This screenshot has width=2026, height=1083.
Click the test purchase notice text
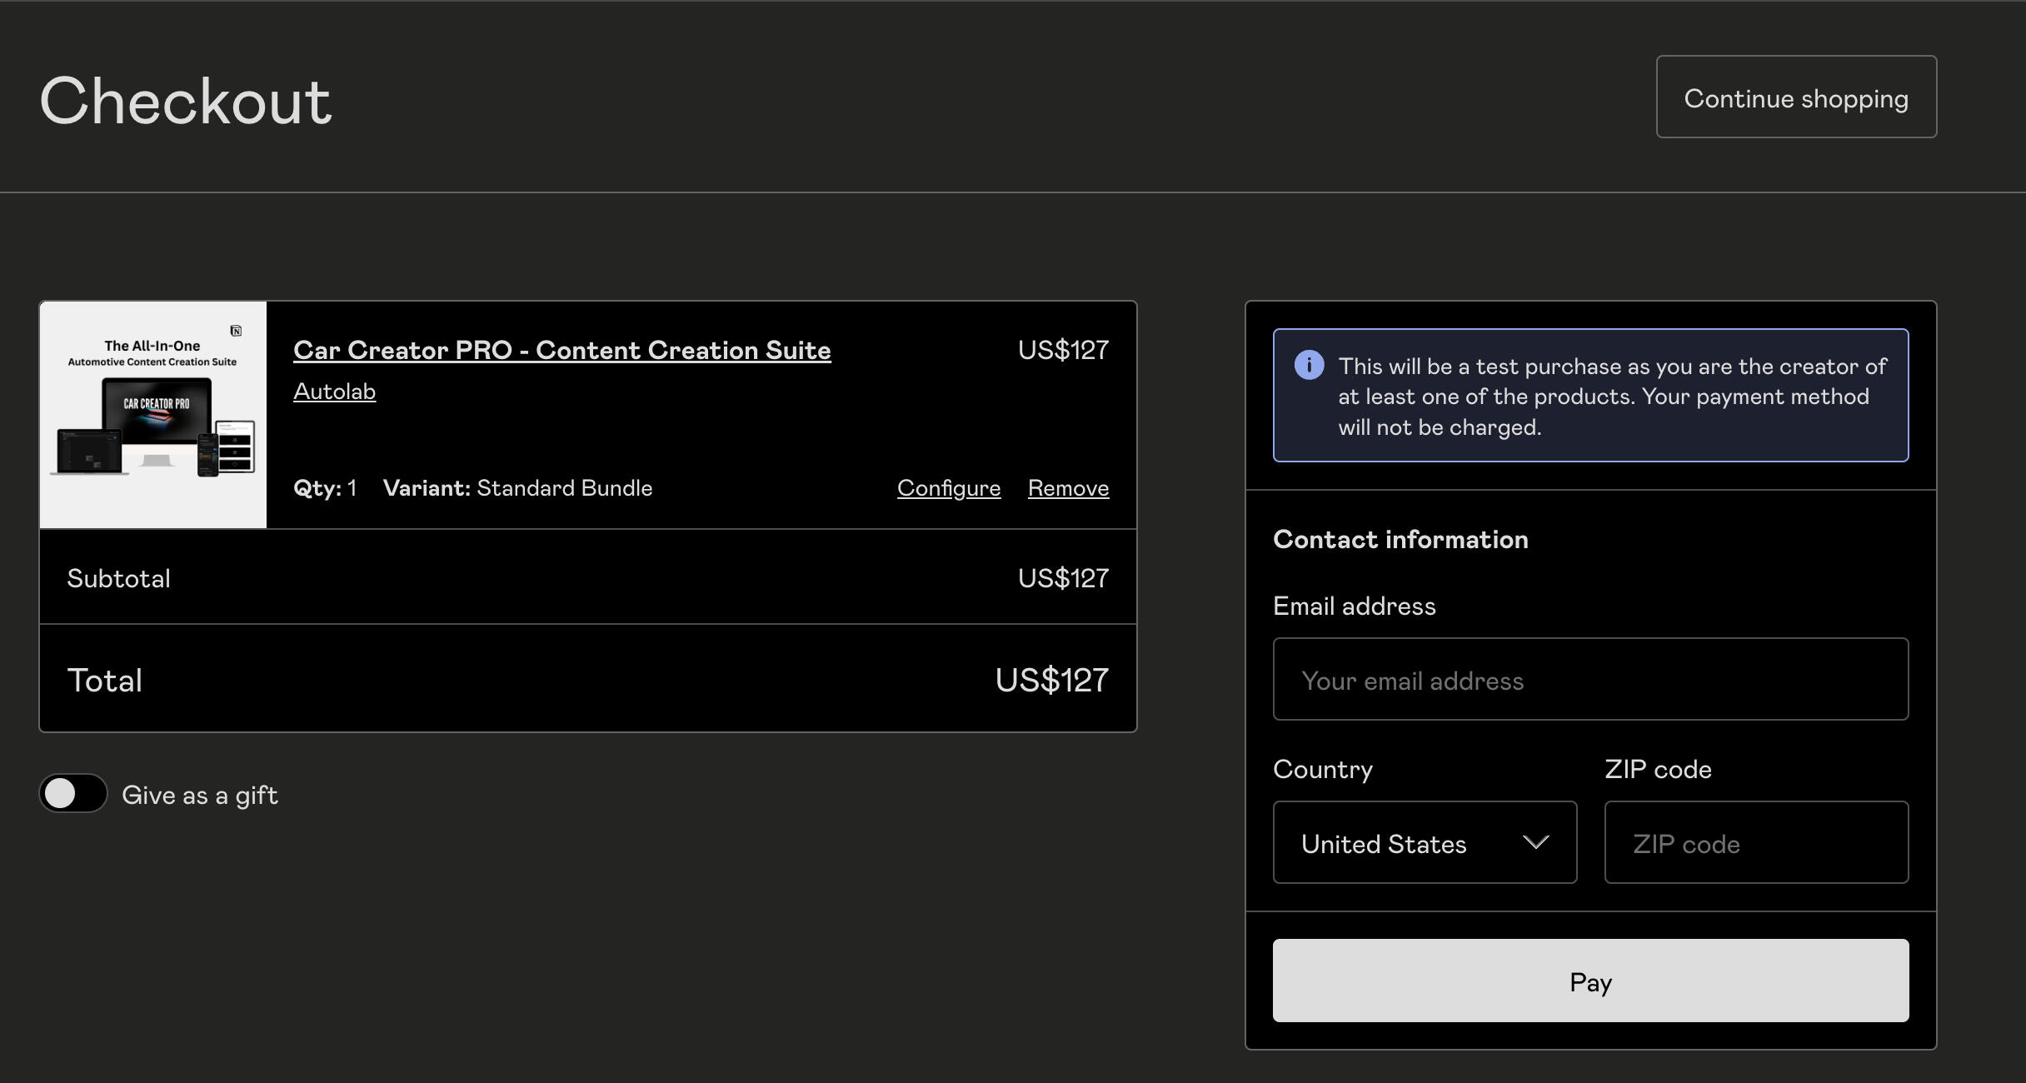click(1611, 397)
